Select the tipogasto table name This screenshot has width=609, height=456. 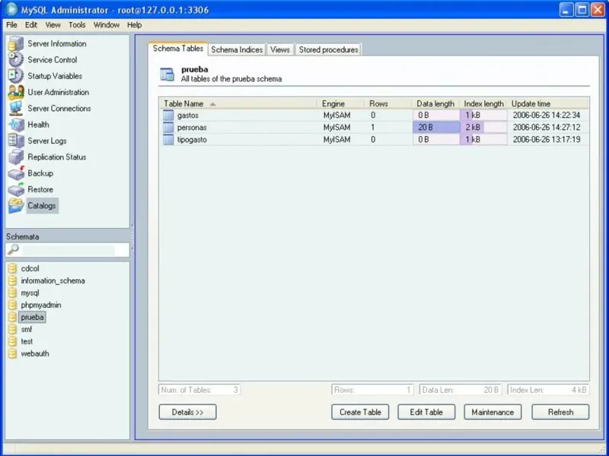pyautogui.click(x=192, y=140)
